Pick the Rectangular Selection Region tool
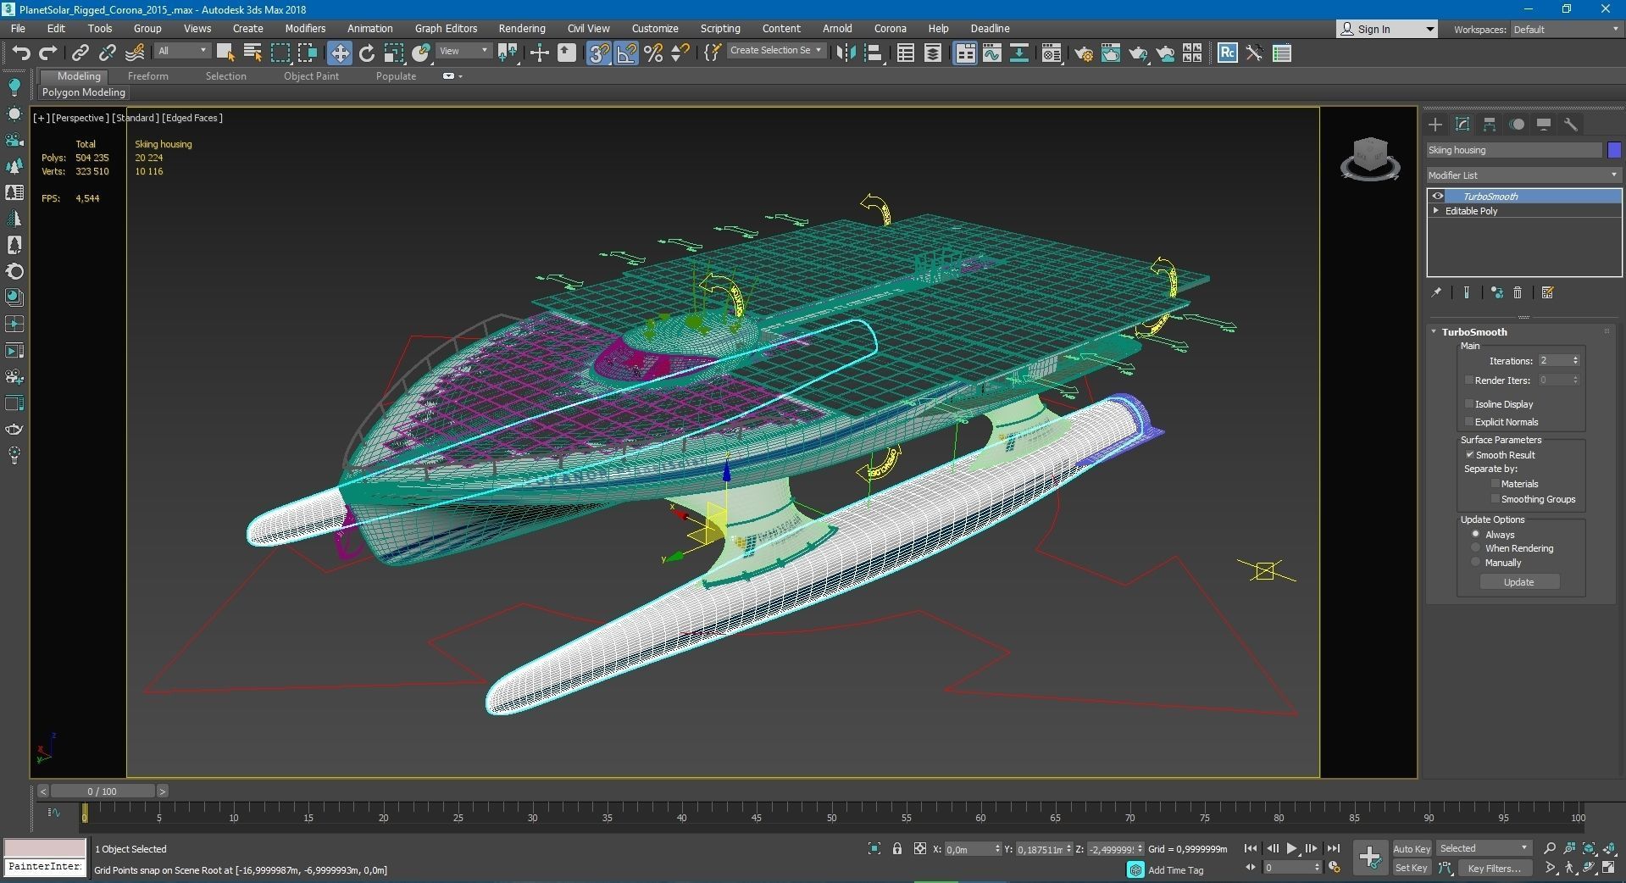This screenshot has width=1626, height=883. (280, 53)
